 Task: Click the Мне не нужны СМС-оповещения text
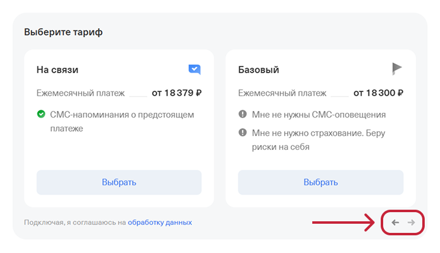319,114
